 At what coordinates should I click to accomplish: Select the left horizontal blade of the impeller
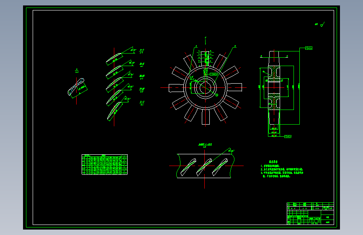click(176, 88)
